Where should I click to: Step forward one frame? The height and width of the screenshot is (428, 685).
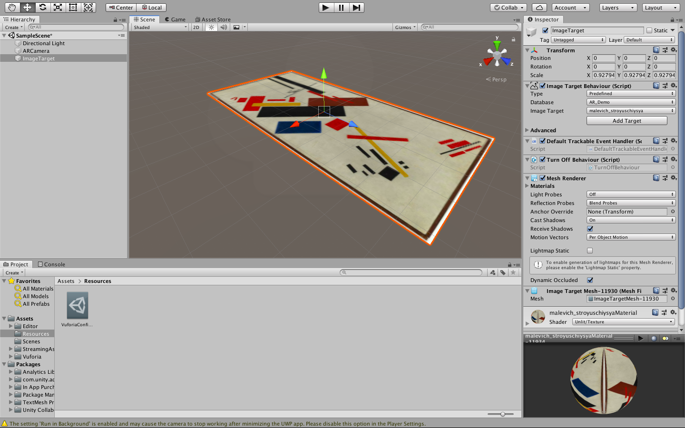pyautogui.click(x=356, y=8)
